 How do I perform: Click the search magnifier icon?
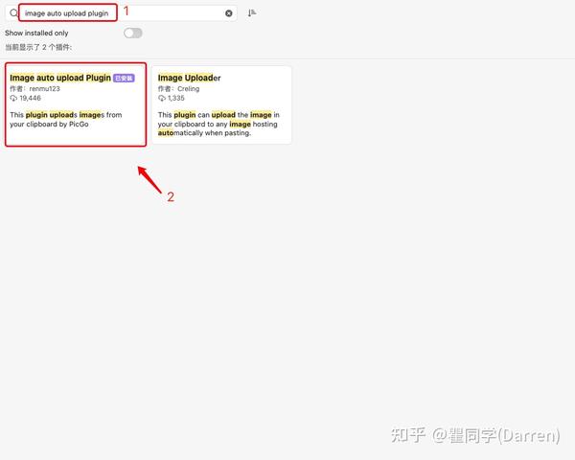[13, 13]
